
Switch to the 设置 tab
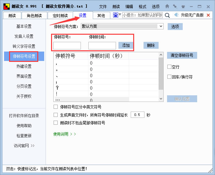(x=83, y=15)
